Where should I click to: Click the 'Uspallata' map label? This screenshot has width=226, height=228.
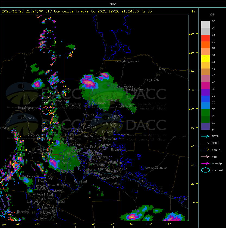coord(26,108)
